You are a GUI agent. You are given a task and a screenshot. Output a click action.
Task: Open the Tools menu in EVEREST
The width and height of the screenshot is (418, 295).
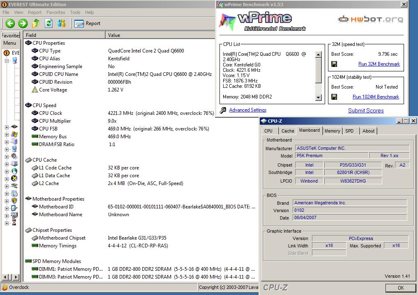tap(75, 12)
